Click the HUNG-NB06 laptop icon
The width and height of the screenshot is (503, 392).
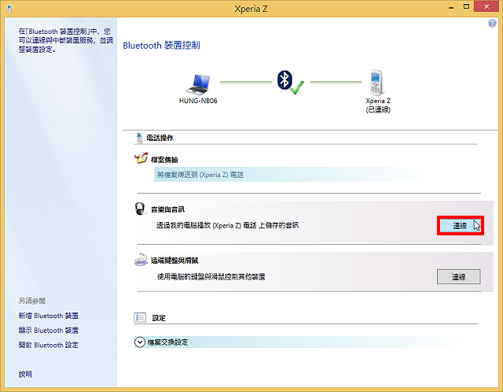coord(198,84)
